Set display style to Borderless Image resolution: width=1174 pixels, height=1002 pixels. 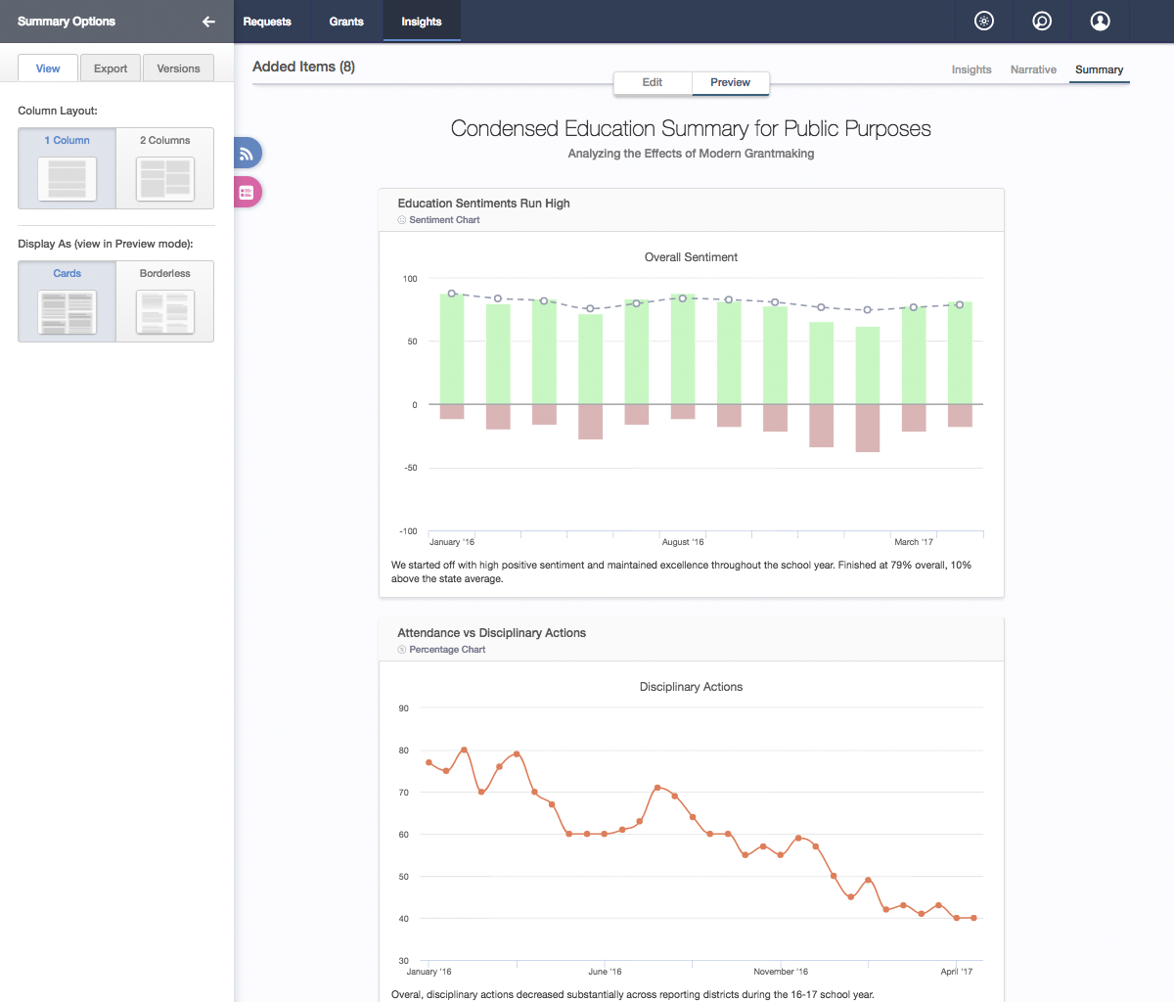(x=164, y=301)
